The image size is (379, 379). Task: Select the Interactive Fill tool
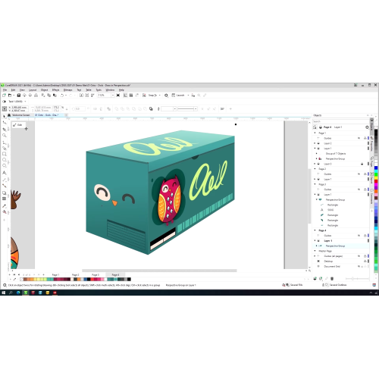(x=5, y=211)
